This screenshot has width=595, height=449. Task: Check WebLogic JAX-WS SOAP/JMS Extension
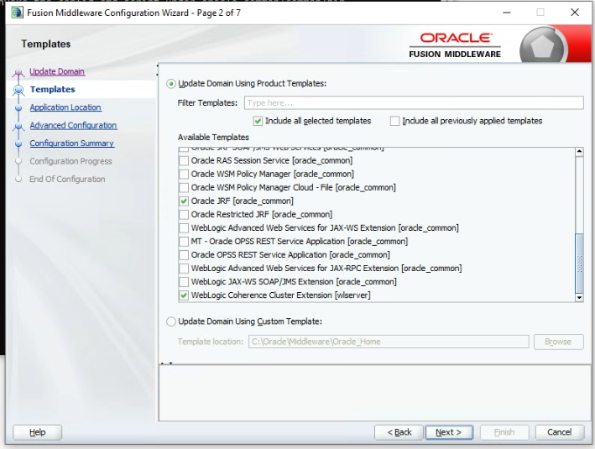click(184, 282)
